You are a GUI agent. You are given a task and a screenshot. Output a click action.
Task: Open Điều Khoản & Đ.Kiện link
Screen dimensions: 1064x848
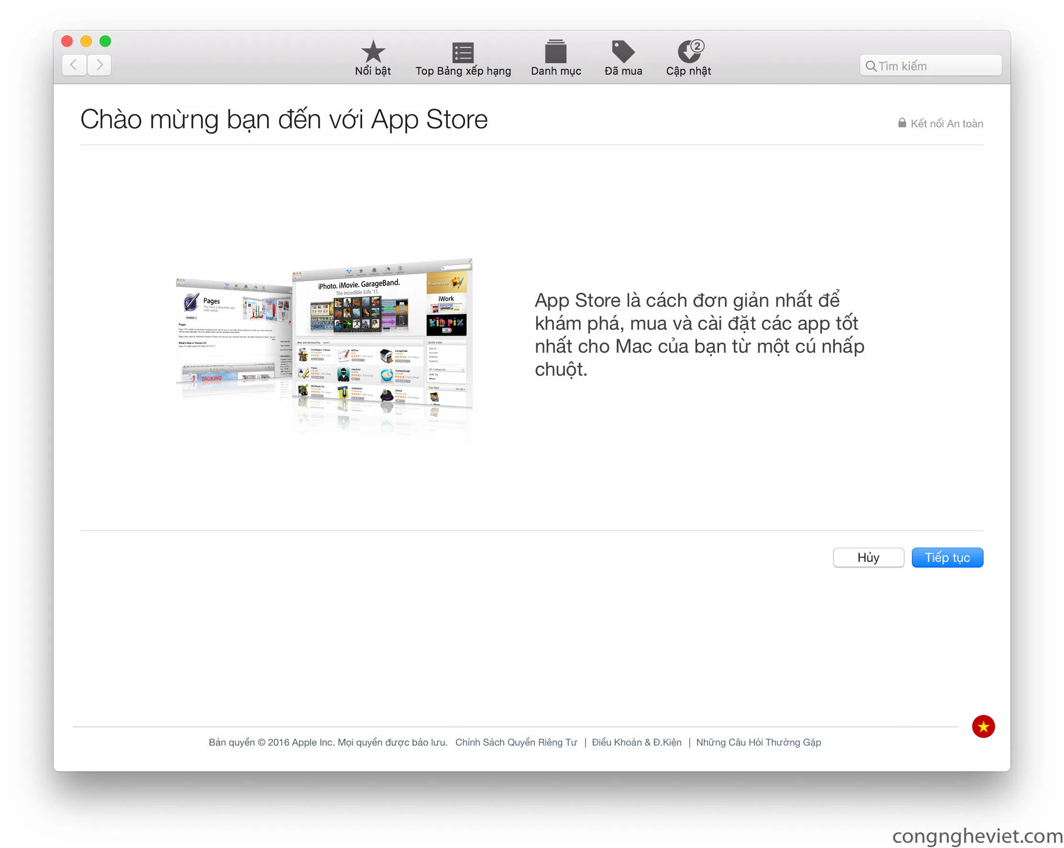(x=636, y=742)
